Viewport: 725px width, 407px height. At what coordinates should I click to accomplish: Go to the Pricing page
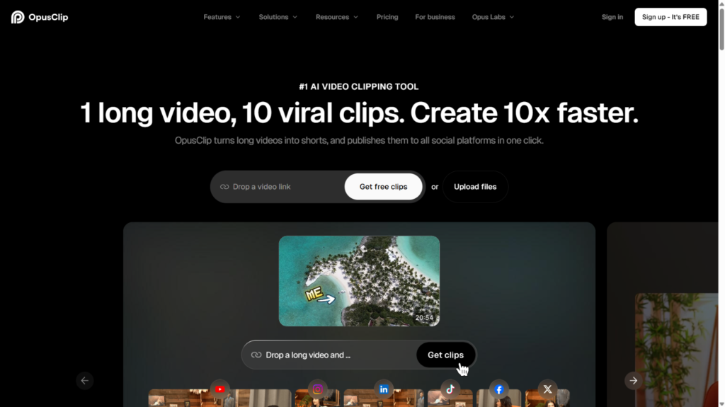387,17
